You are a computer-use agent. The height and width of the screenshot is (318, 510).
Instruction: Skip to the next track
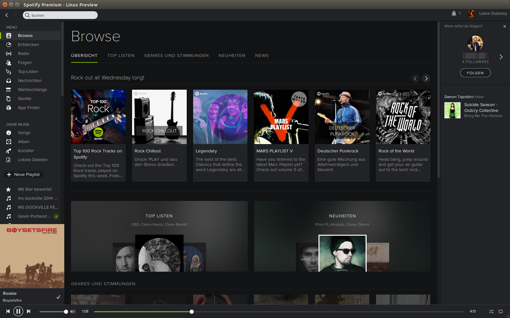(x=29, y=311)
